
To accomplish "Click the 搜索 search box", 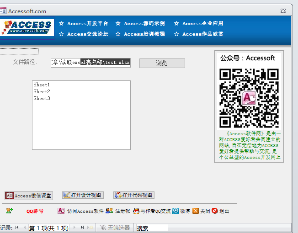I will (x=152, y=228).
